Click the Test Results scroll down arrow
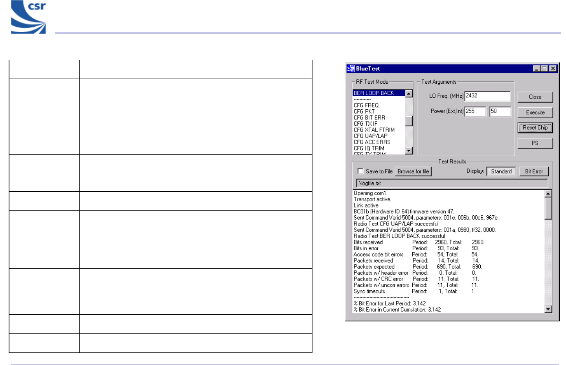Image resolution: width=566 pixels, height=365 pixels. 548,309
